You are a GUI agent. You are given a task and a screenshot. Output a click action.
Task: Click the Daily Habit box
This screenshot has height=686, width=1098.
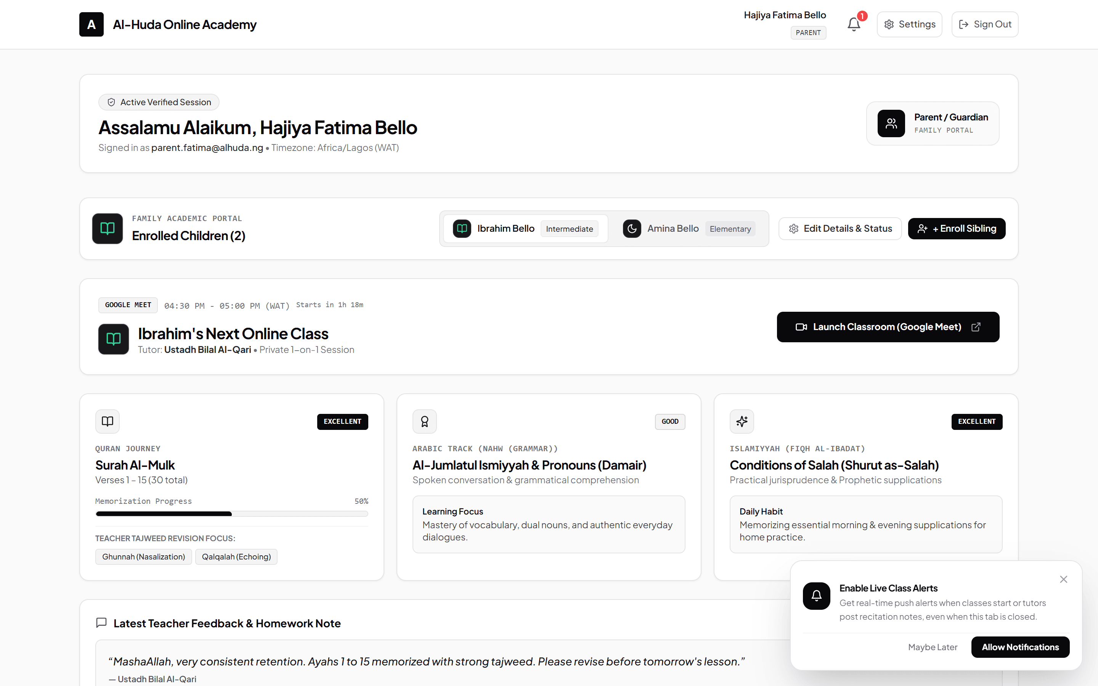pyautogui.click(x=866, y=524)
